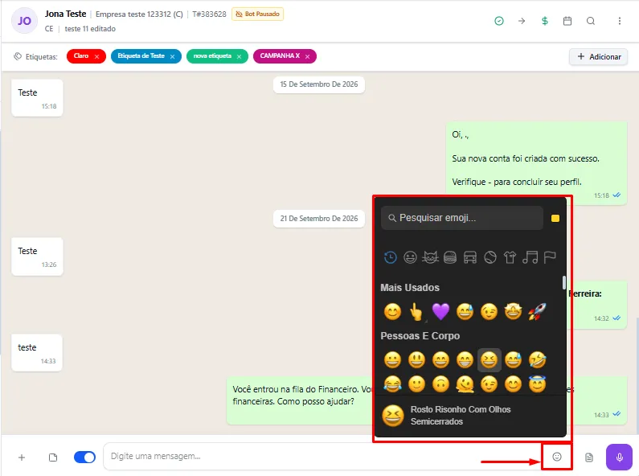This screenshot has height=476, width=639.
Task: Click the Teste message from 15:18
Action: point(37,98)
